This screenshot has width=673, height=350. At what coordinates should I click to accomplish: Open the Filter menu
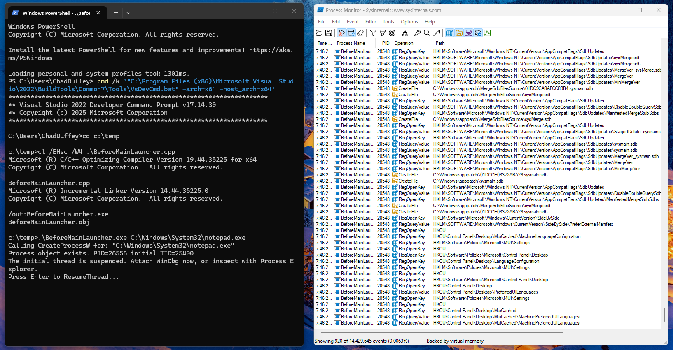tap(371, 22)
